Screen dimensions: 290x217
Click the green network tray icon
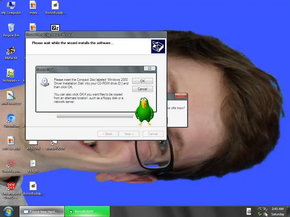pyautogui.click(x=260, y=214)
